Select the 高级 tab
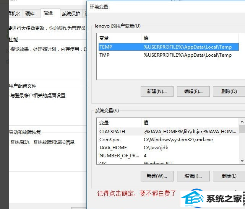The image size is (245, 209). pyautogui.click(x=48, y=13)
